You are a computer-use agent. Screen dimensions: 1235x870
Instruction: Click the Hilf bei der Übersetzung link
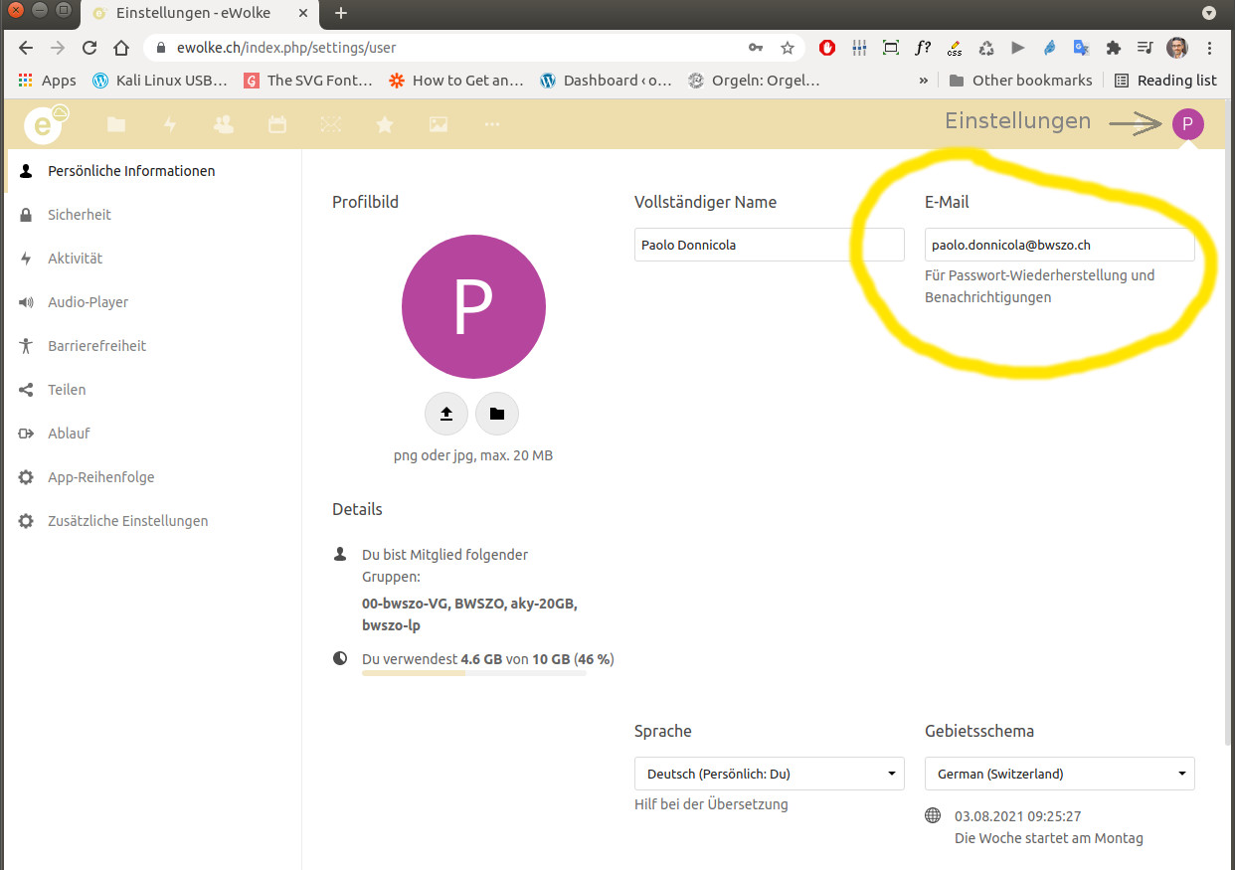711,804
